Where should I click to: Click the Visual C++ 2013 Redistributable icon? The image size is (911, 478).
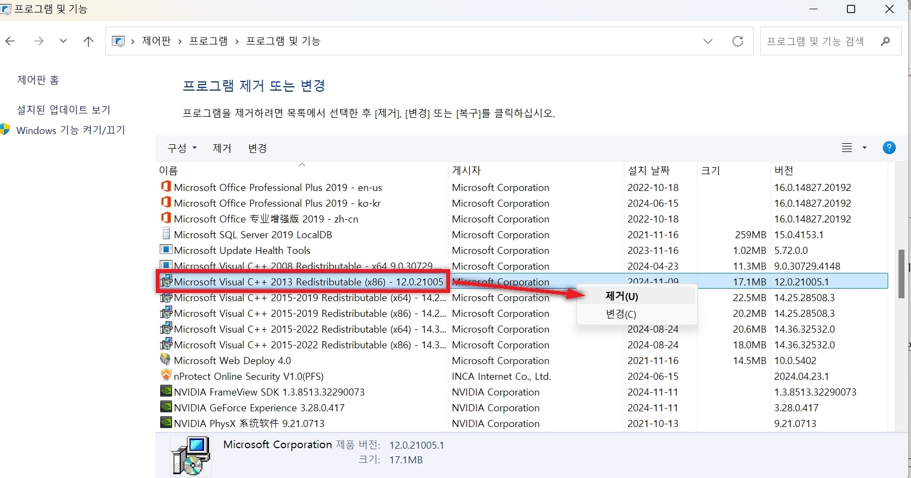click(166, 281)
